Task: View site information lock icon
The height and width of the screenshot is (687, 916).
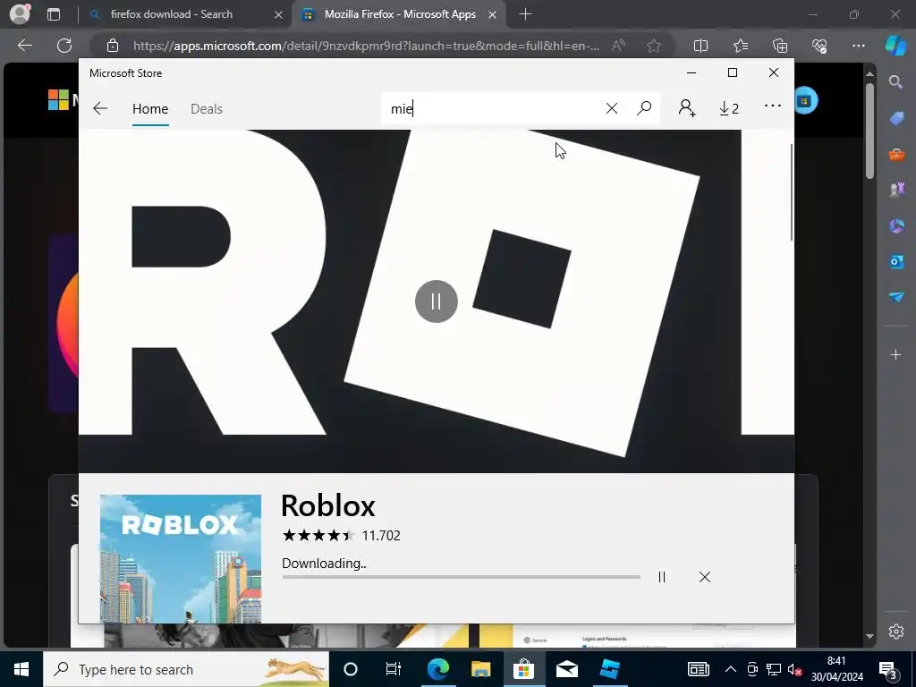Action: pos(112,46)
